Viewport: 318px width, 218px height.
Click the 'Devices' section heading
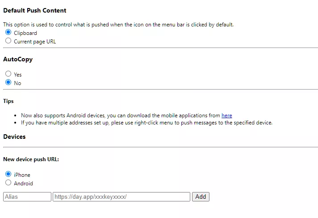pyautogui.click(x=14, y=137)
